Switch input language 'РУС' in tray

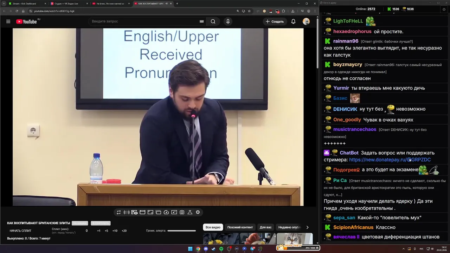pyautogui.click(x=422, y=249)
